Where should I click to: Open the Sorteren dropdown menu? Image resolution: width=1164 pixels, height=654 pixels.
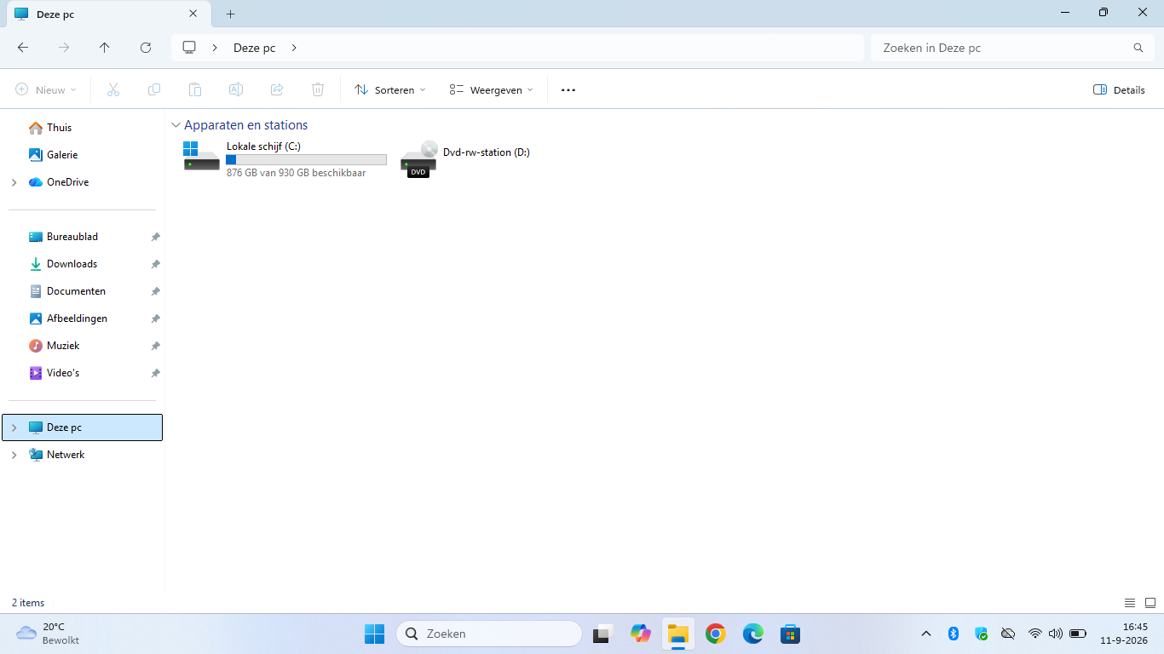389,89
